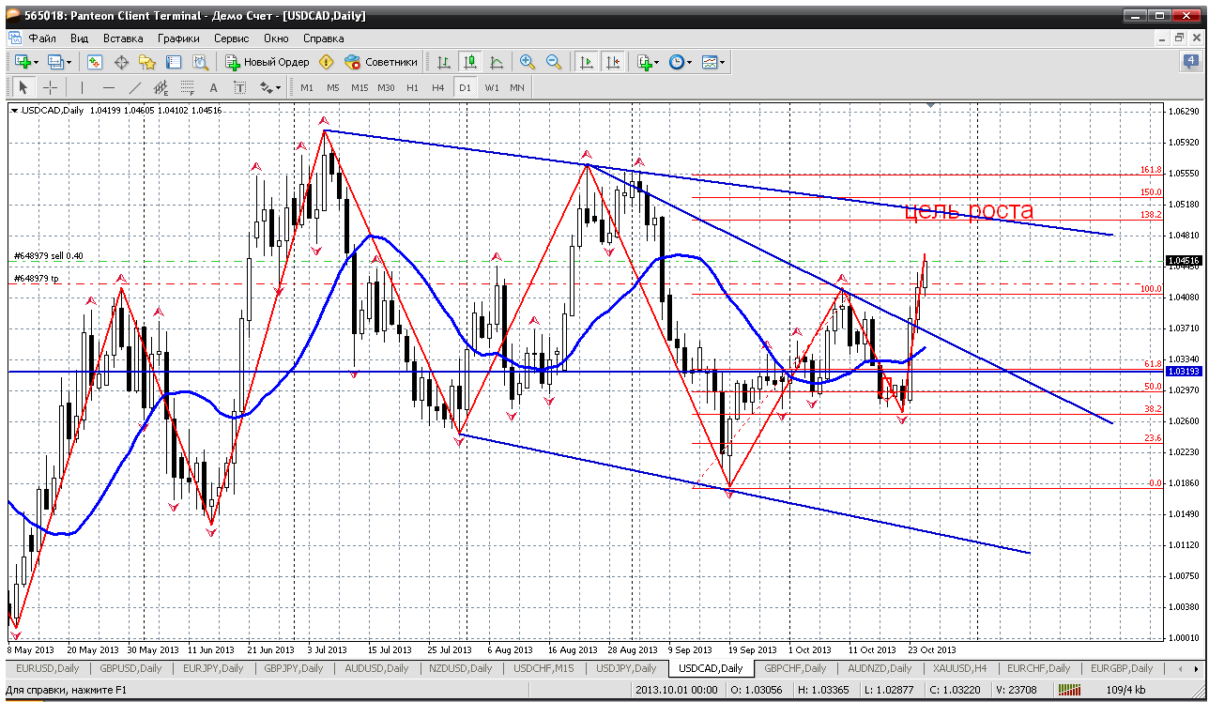The image size is (1209, 702).
Task: Click the цель роста text label
Action: 969,210
